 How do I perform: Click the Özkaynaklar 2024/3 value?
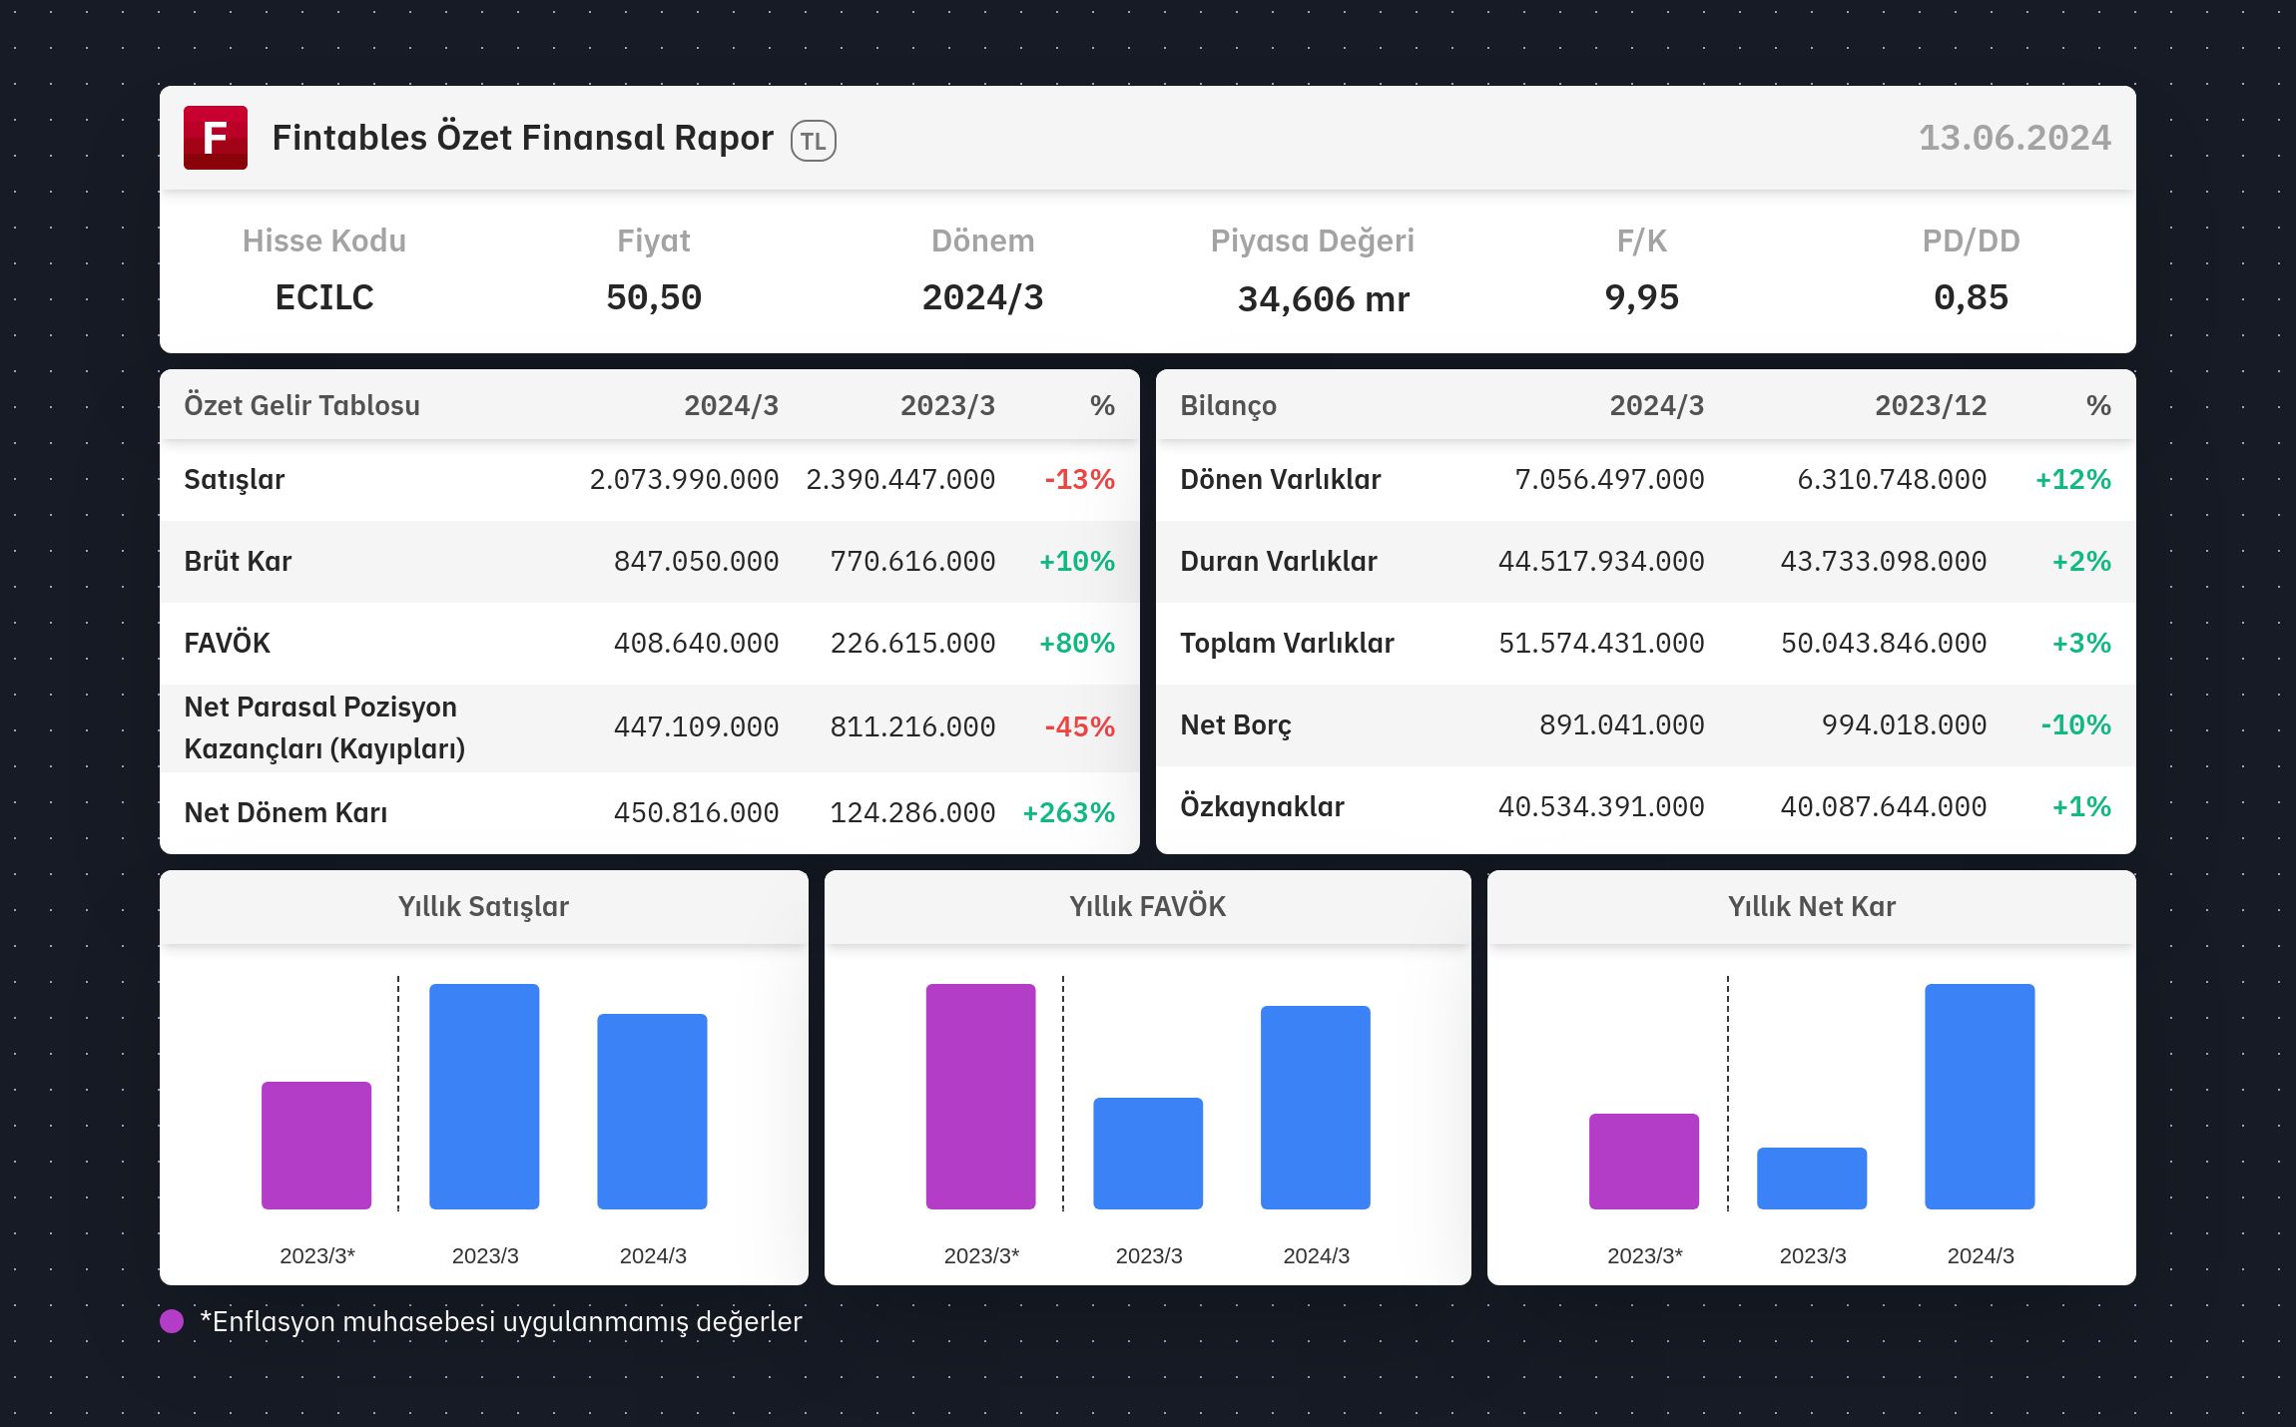click(x=1601, y=806)
